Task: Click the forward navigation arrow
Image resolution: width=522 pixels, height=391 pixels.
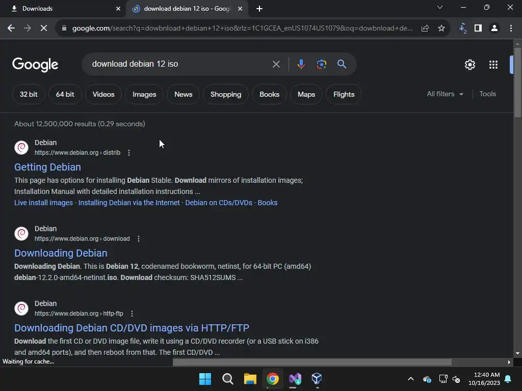Action: [x=28, y=29]
